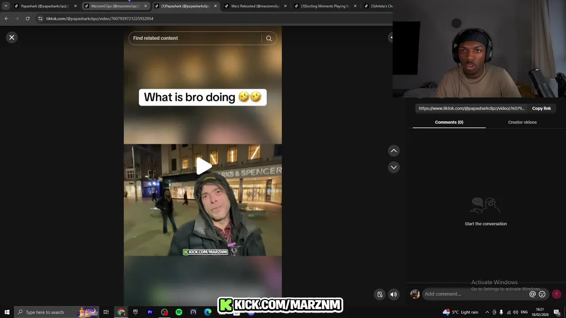Open network Wi-Fi icon in system tray
The height and width of the screenshot is (318, 566).
coord(509,312)
